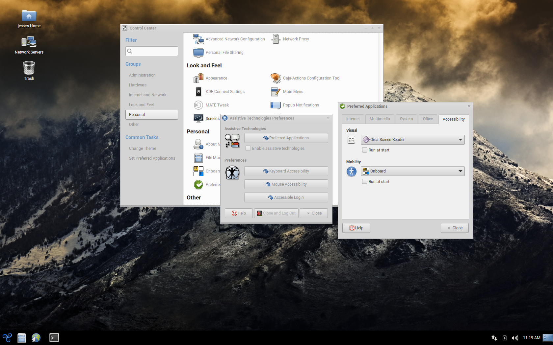Open Screensaver icon in Control Center
Viewport: 553px width, 345px height.
click(198, 119)
